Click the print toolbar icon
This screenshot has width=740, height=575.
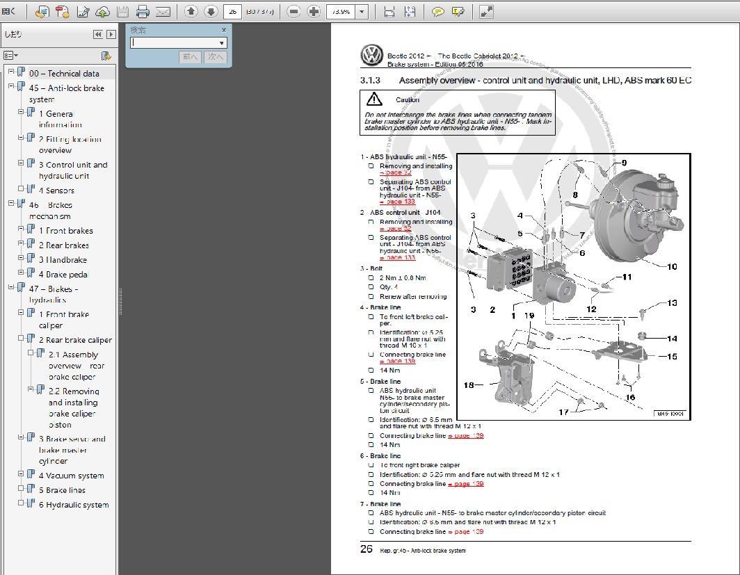click(143, 12)
